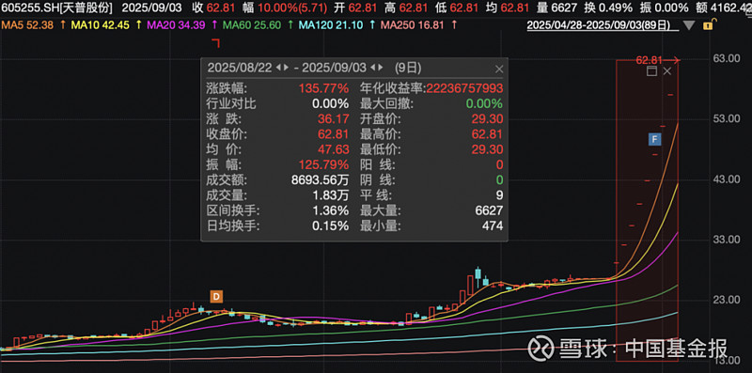The width and height of the screenshot is (752, 373).
Task: Click the 涨跌幅 value 135.77%
Action: click(x=323, y=88)
